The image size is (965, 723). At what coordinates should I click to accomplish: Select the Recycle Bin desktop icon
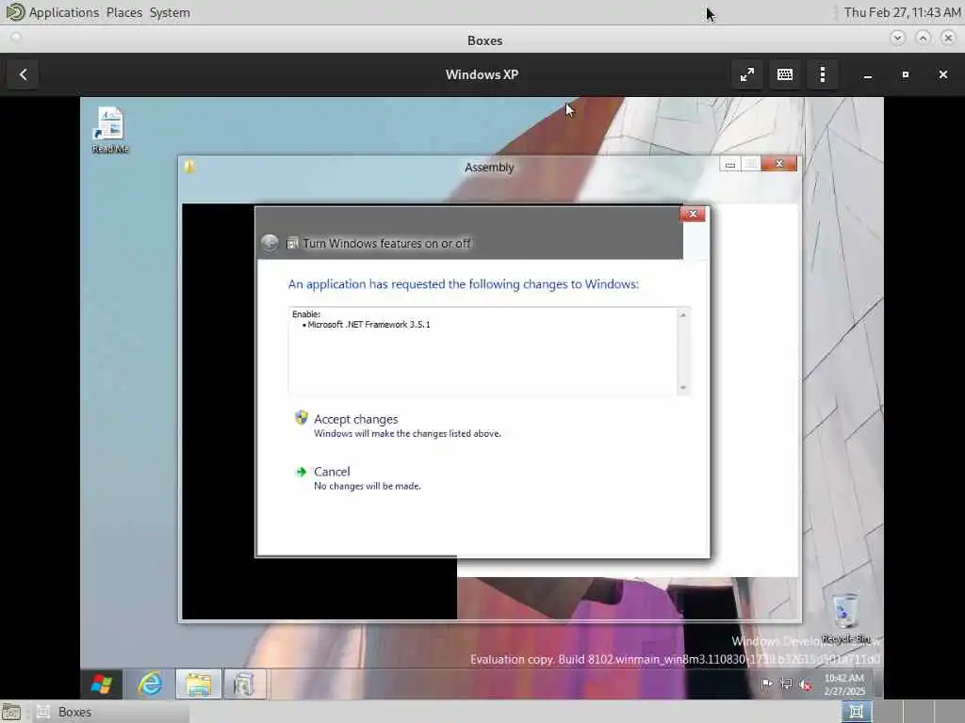coord(846,618)
